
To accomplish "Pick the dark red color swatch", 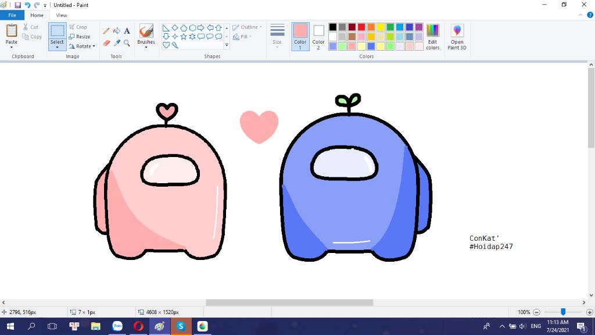I will click(x=352, y=27).
